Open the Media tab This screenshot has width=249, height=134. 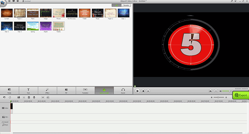(x=9, y=91)
